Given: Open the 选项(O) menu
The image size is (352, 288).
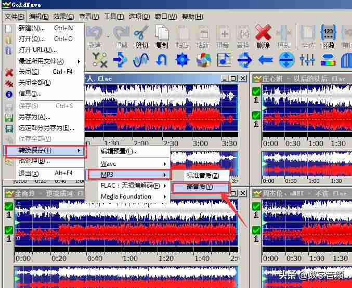Looking at the screenshot, I should [x=139, y=17].
